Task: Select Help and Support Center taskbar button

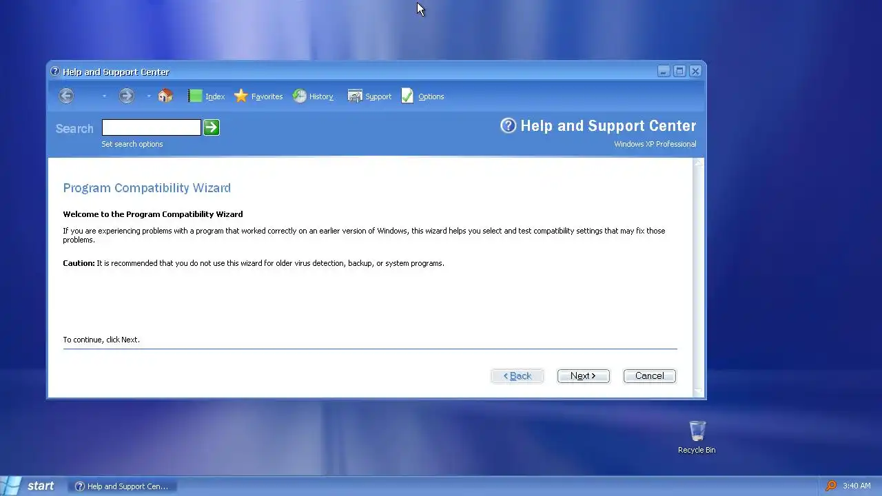Action: click(x=122, y=486)
